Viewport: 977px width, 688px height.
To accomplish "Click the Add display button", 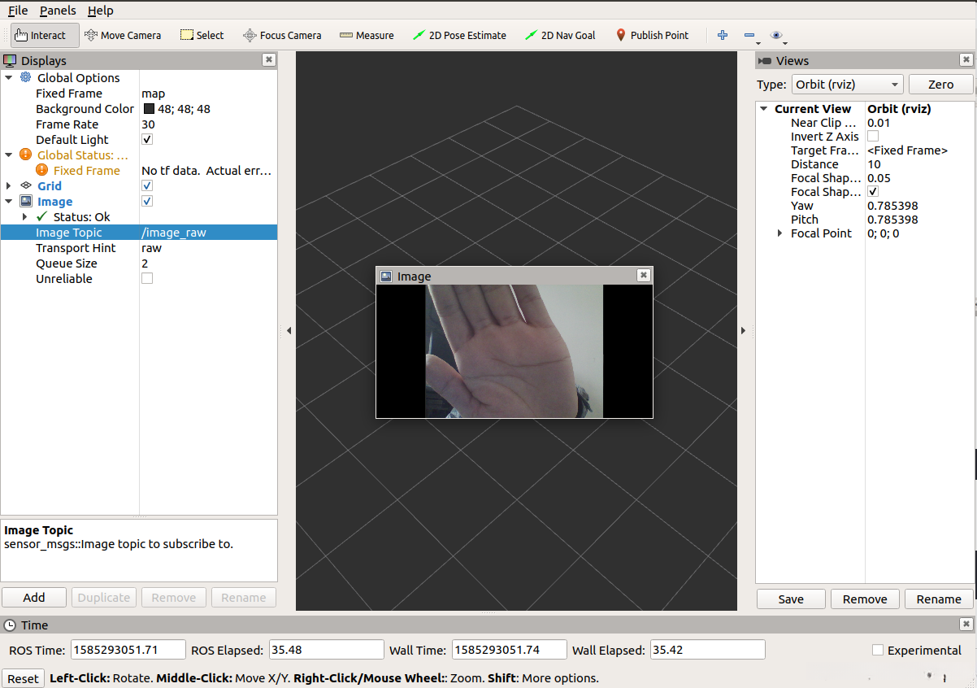I will (x=34, y=598).
